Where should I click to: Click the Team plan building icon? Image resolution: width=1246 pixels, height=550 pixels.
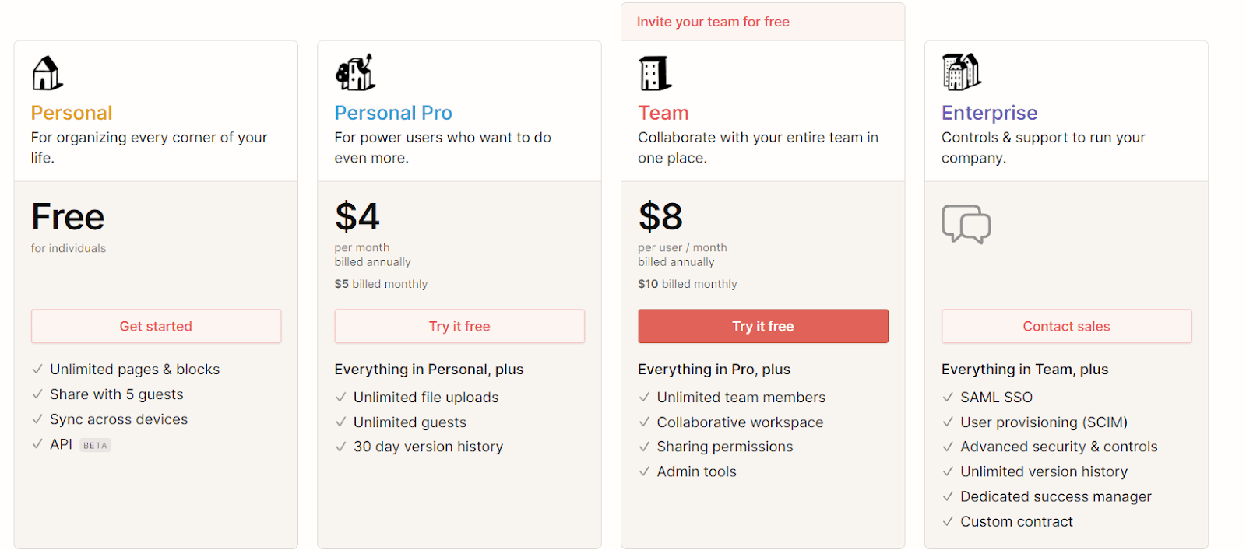coord(655,73)
